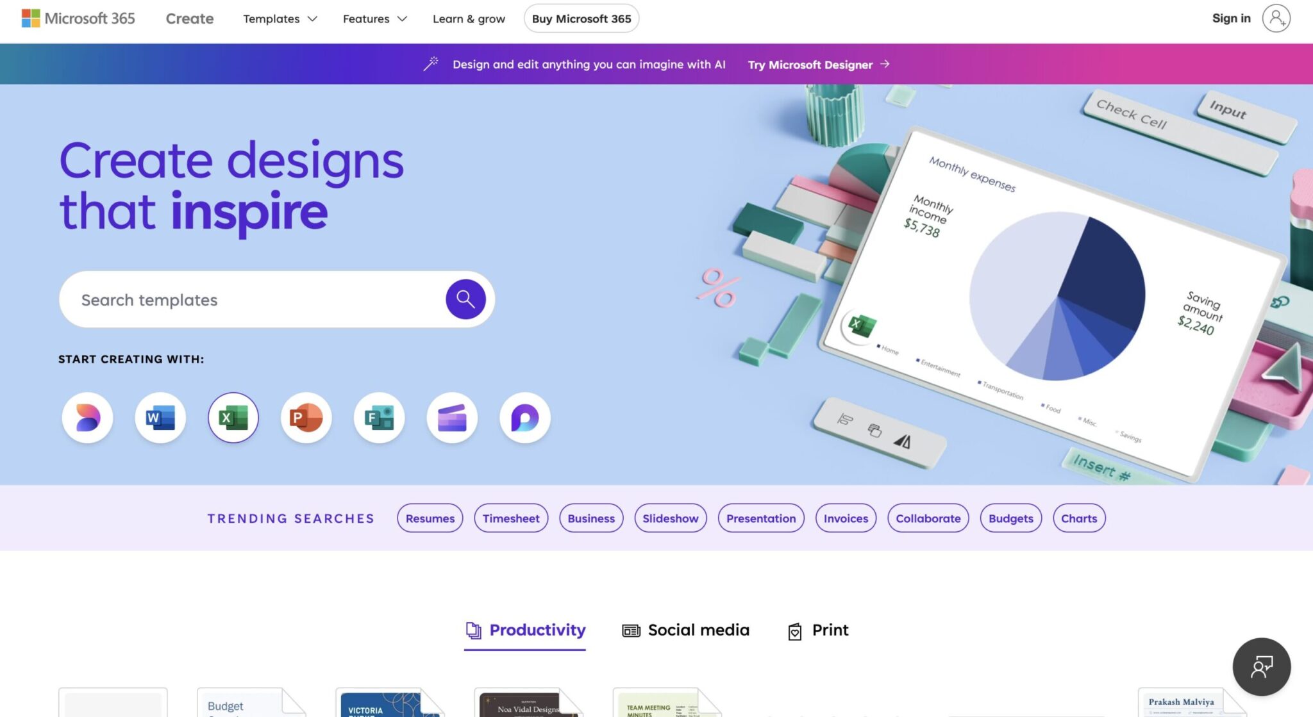This screenshot has height=717, width=1313.
Task: Expand the Templates dropdown menu
Action: [x=280, y=19]
